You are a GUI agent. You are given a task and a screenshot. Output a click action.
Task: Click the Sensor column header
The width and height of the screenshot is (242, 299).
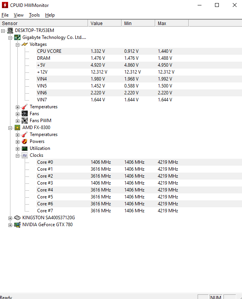click(44, 23)
